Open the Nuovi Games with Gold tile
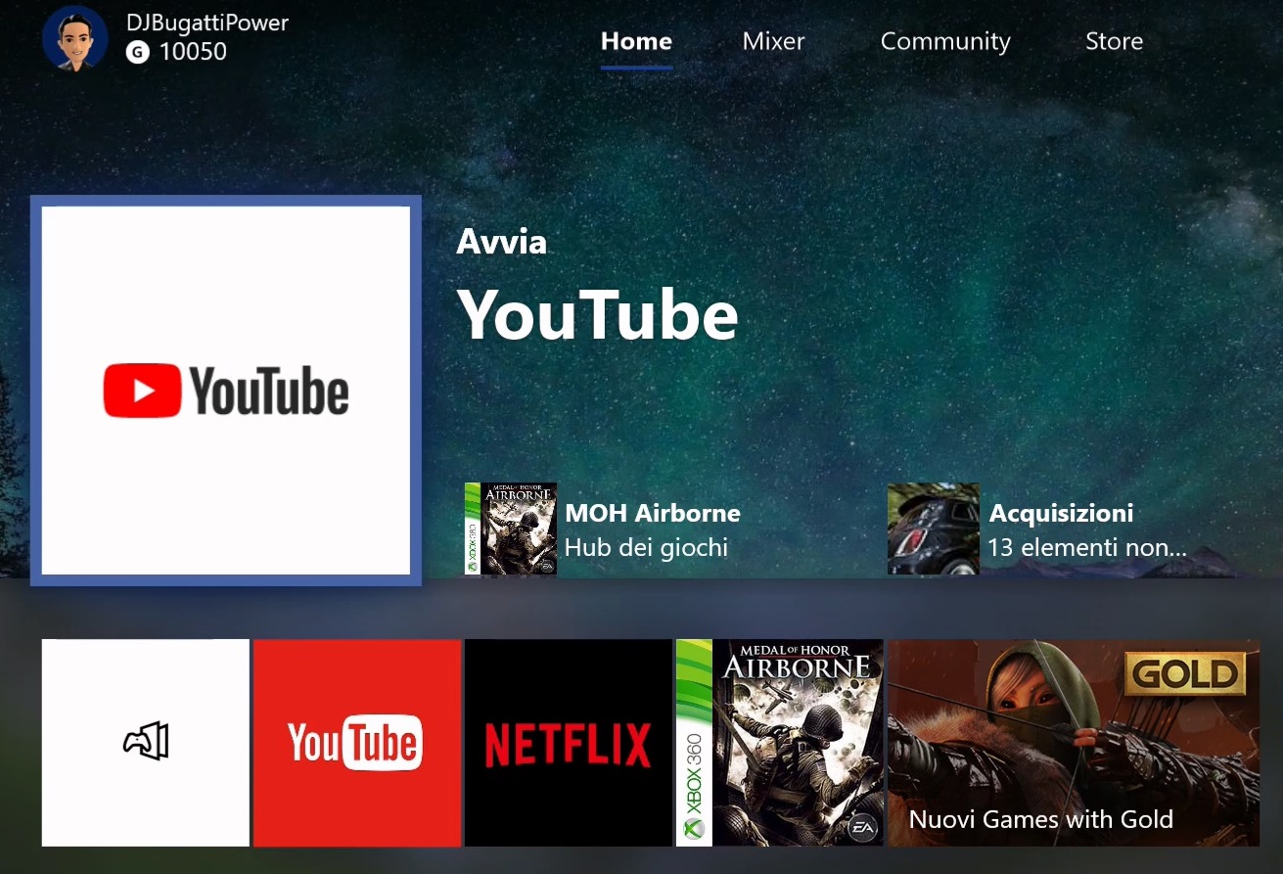1283x874 pixels. tap(1074, 742)
